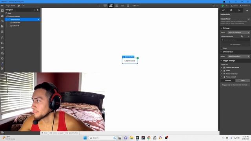
Task: Show hidden system tray icons
Action: pos(223,138)
